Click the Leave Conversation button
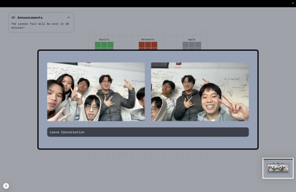The width and height of the screenshot is (296, 192). (x=148, y=132)
